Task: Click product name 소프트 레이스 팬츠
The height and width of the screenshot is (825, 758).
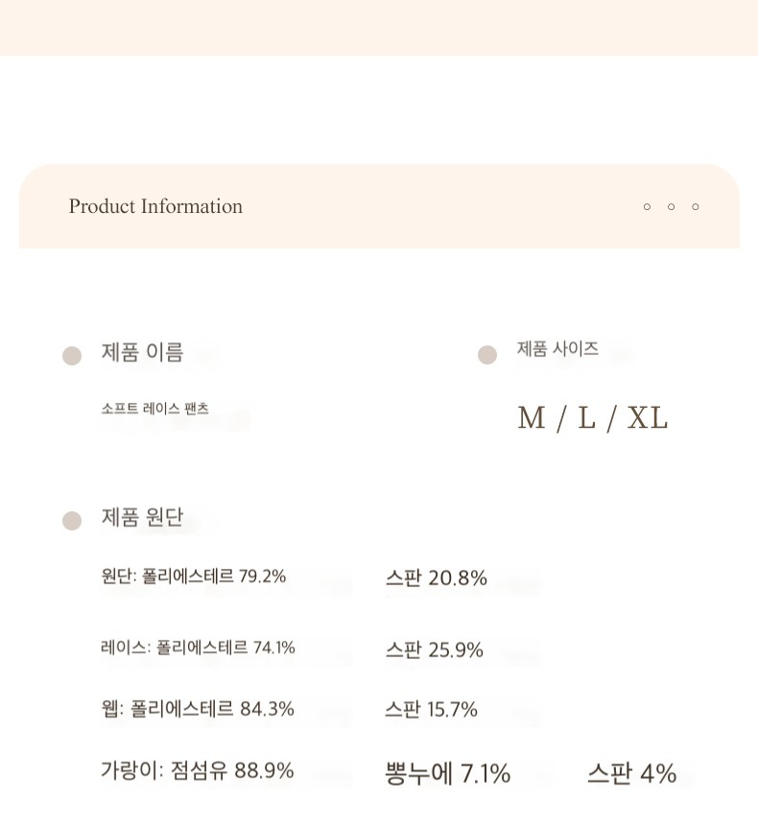Action: click(x=154, y=409)
